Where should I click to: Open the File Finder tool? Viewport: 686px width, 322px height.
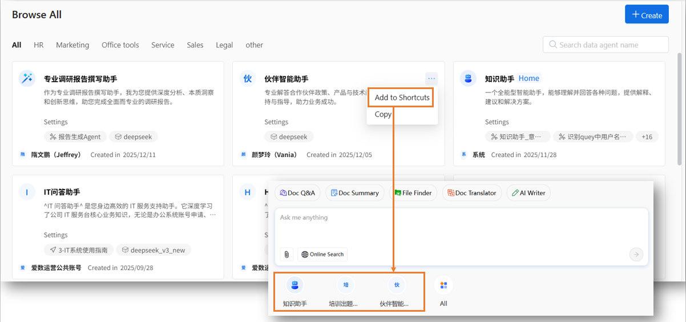tap(413, 193)
